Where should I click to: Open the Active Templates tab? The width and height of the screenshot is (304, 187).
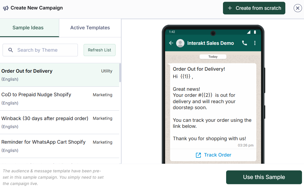point(90,28)
